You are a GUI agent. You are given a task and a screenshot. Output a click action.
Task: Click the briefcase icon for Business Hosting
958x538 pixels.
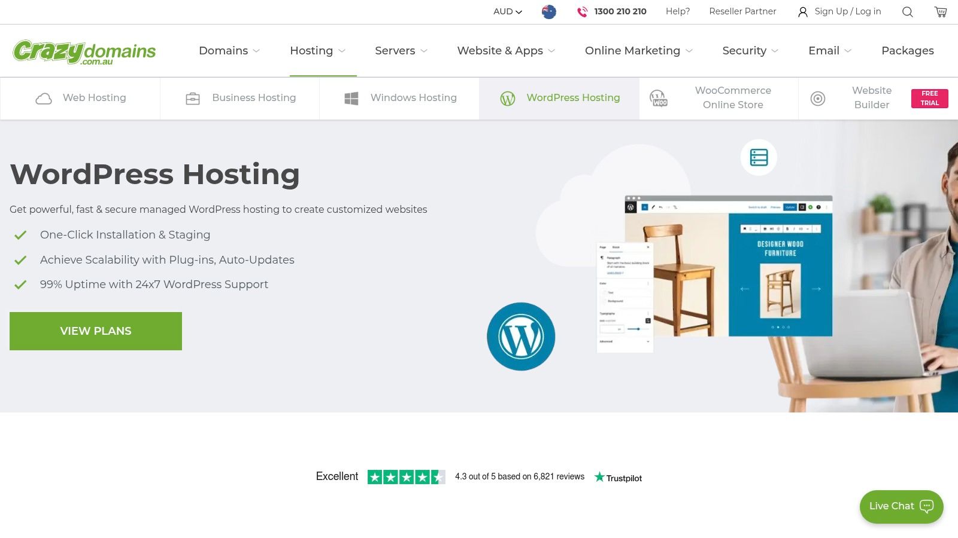193,97
